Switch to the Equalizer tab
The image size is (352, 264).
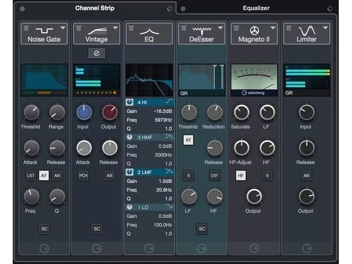pos(256,8)
